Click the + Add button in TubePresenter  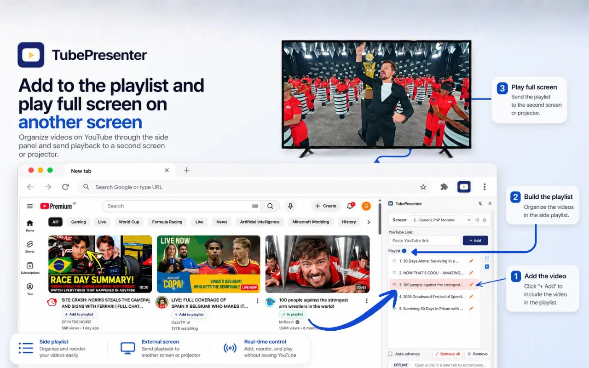[x=475, y=241]
